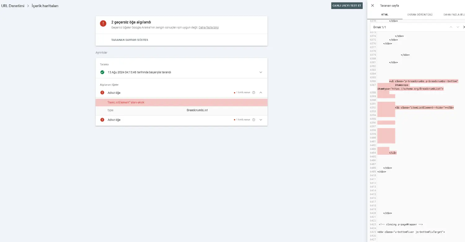Click the Örnek 1/1 match counter
The image size is (465, 242).
(x=379, y=27)
